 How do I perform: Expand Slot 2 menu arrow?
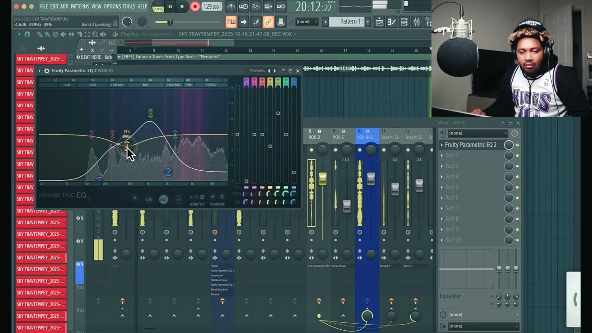click(x=442, y=155)
